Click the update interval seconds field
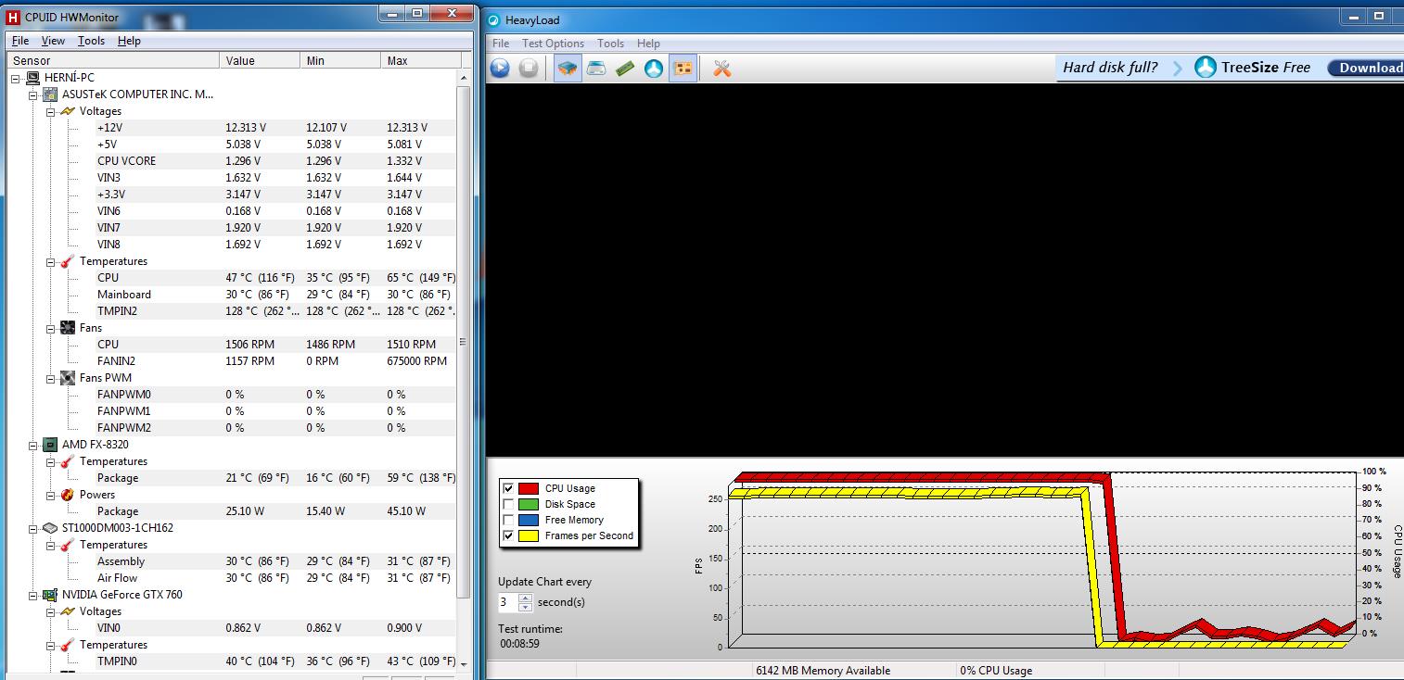The width and height of the screenshot is (1404, 680). [x=507, y=602]
